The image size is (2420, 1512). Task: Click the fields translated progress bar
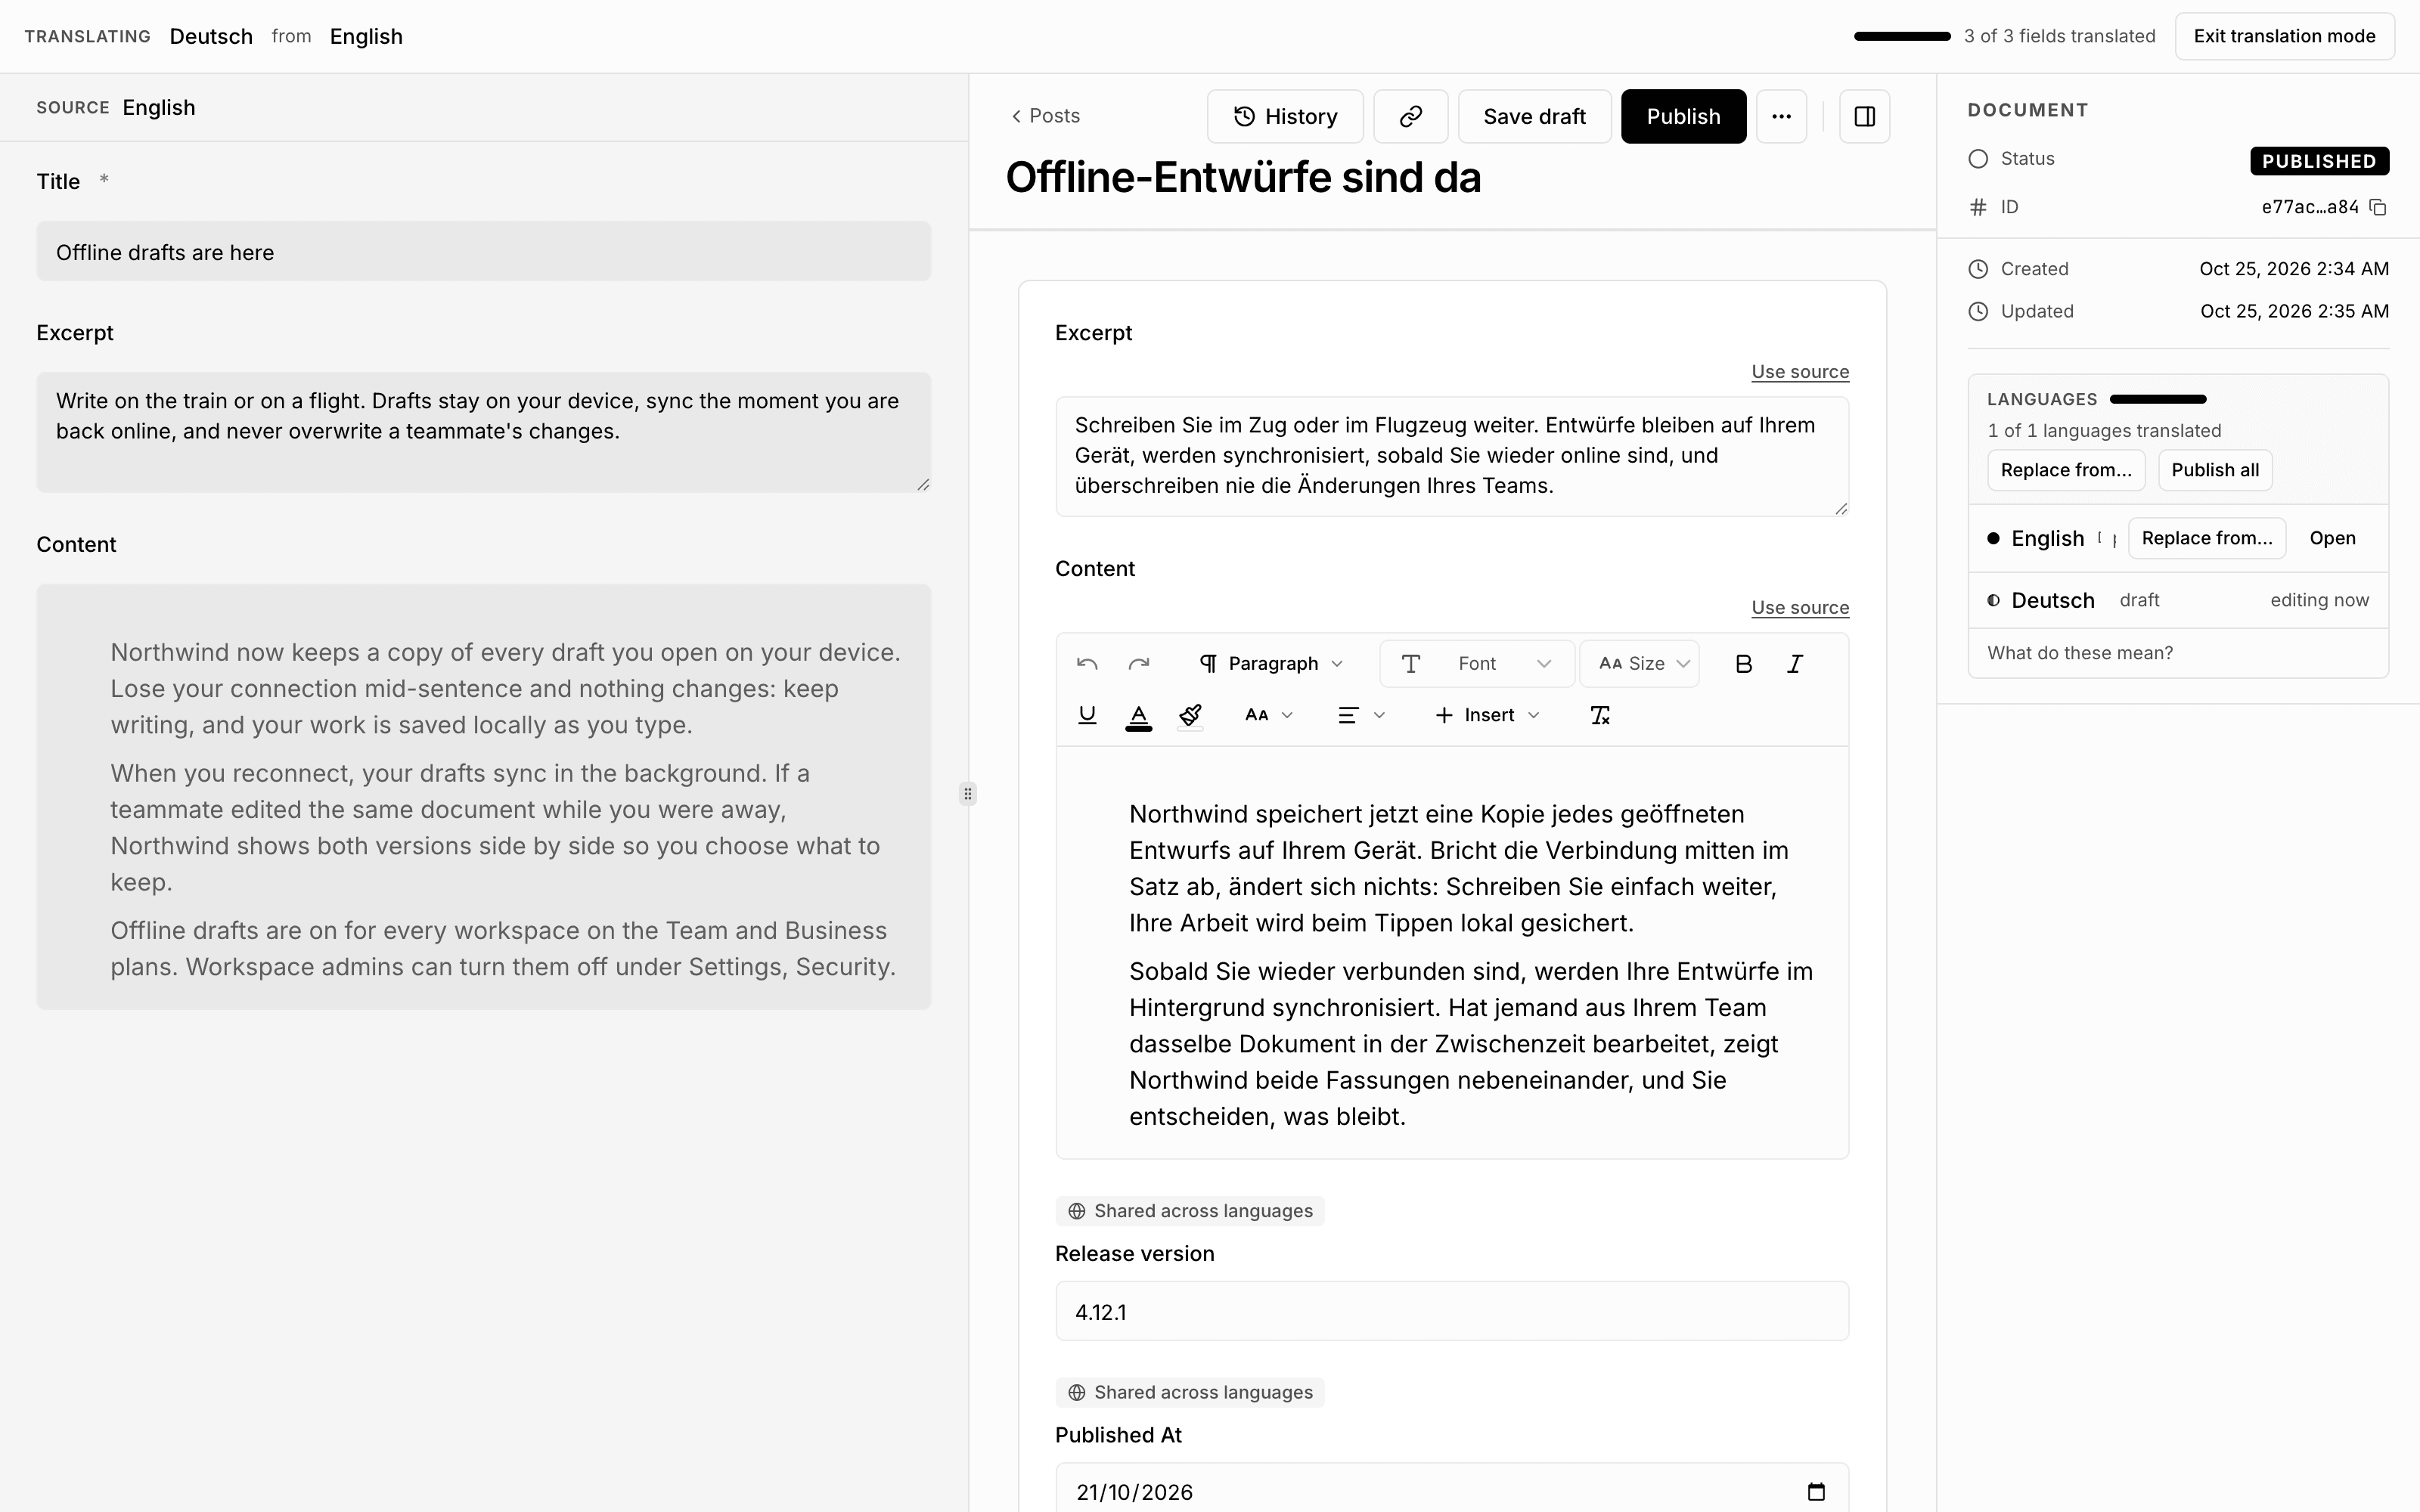tap(1902, 36)
